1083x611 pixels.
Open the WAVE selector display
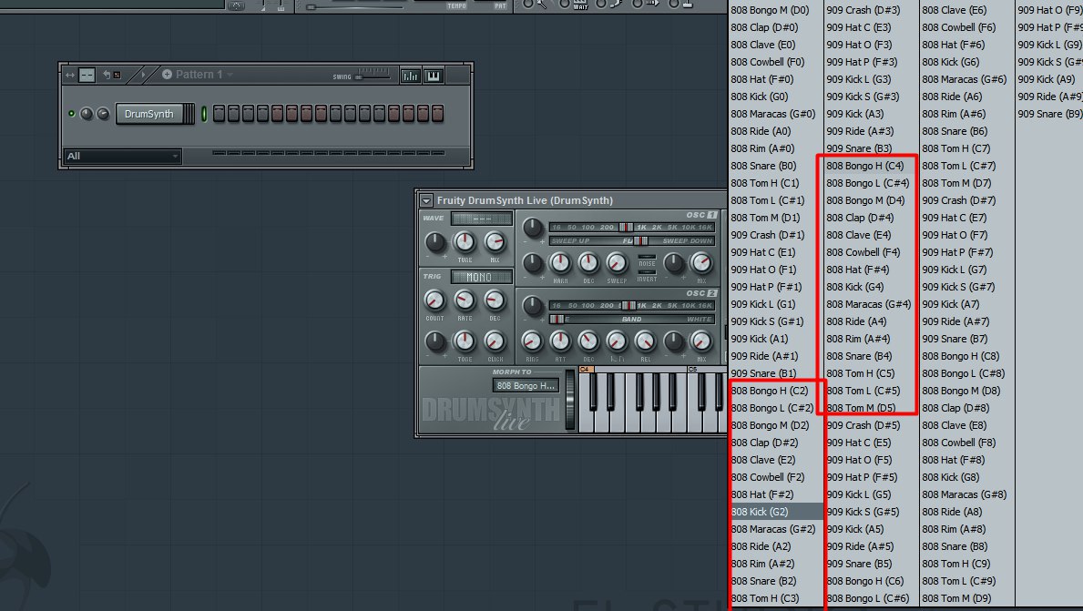tap(482, 219)
